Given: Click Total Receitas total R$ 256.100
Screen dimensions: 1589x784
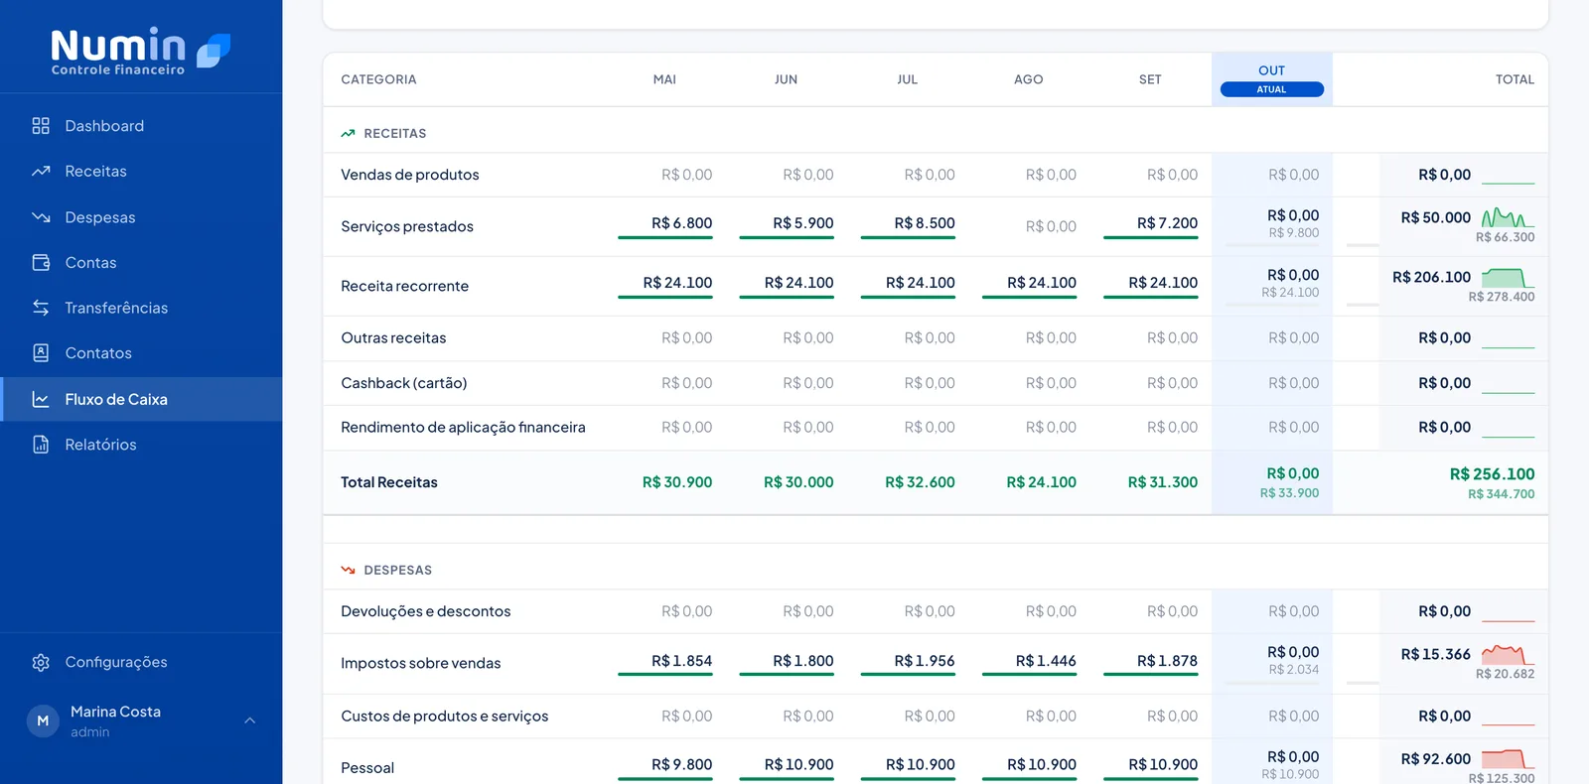Looking at the screenshot, I should [1492, 474].
